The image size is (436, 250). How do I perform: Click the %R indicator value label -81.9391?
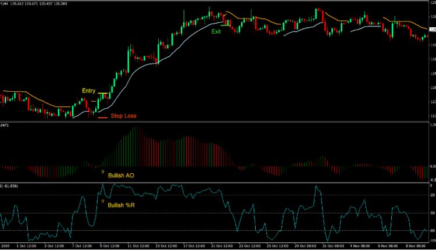[x=12, y=186]
